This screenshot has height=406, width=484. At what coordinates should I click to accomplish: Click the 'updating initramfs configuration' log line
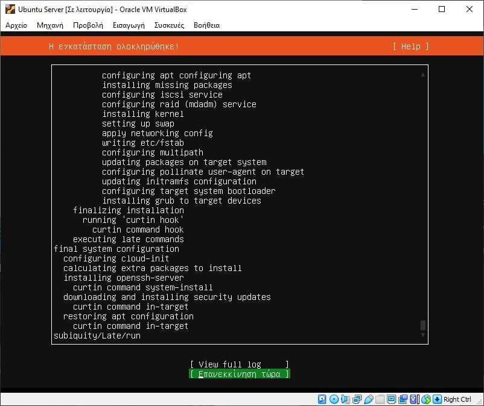click(179, 181)
